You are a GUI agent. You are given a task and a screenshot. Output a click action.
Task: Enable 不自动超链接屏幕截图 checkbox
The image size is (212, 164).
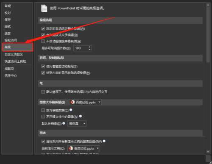tap(43, 41)
